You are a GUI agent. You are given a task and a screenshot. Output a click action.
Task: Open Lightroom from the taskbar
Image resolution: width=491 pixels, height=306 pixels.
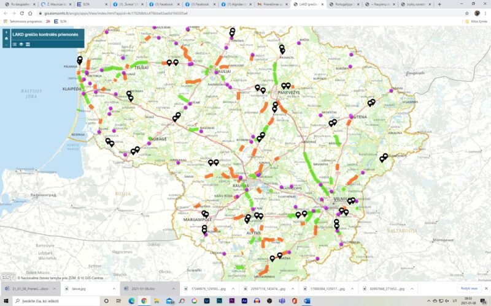point(207,301)
